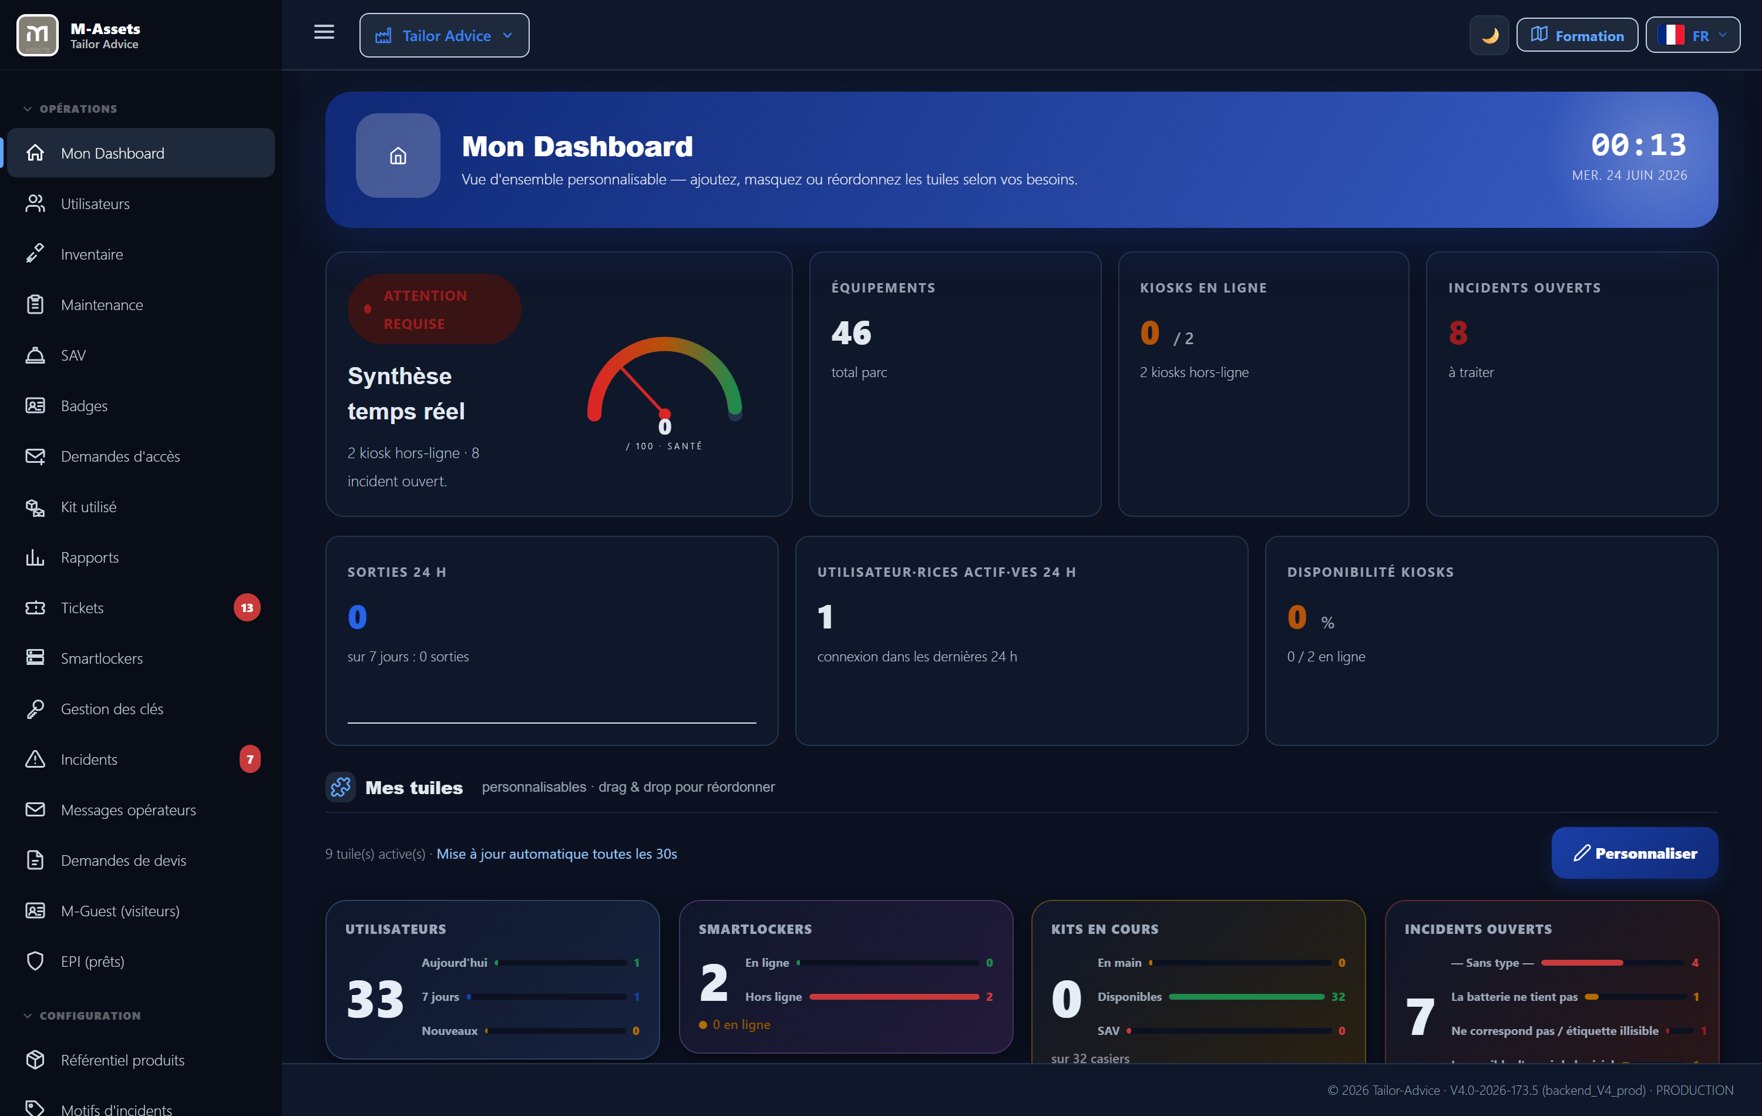The height and width of the screenshot is (1116, 1762).
Task: Click the EPI shield icon
Action: pyautogui.click(x=35, y=961)
